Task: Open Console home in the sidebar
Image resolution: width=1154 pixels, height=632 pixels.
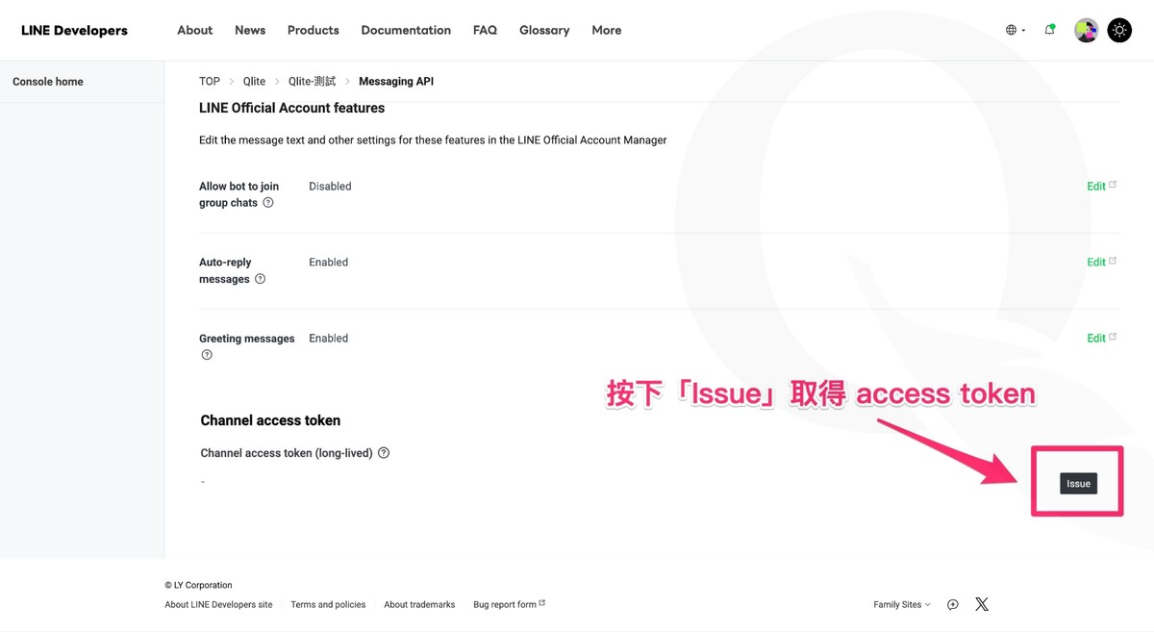Action: [48, 82]
